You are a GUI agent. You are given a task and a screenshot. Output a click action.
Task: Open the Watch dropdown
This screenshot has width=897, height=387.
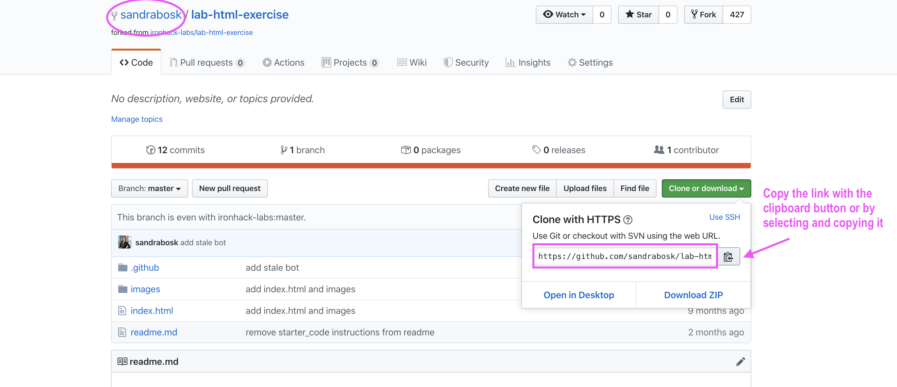click(x=564, y=15)
